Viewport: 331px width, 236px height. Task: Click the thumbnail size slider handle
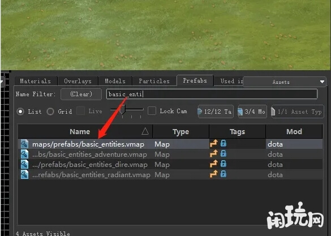(x=122, y=110)
